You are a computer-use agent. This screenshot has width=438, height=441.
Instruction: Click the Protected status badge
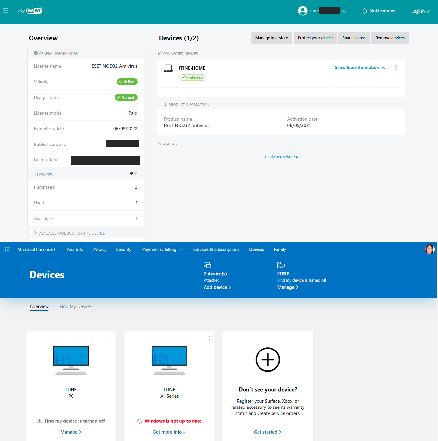[x=192, y=77]
